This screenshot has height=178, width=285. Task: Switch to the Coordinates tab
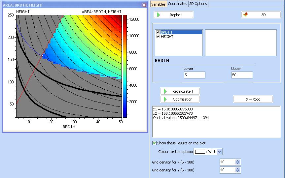pos(177,4)
